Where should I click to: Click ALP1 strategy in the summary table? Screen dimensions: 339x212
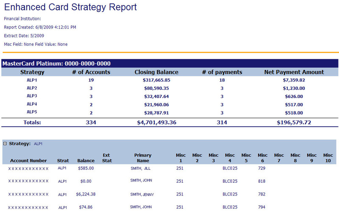32,80
